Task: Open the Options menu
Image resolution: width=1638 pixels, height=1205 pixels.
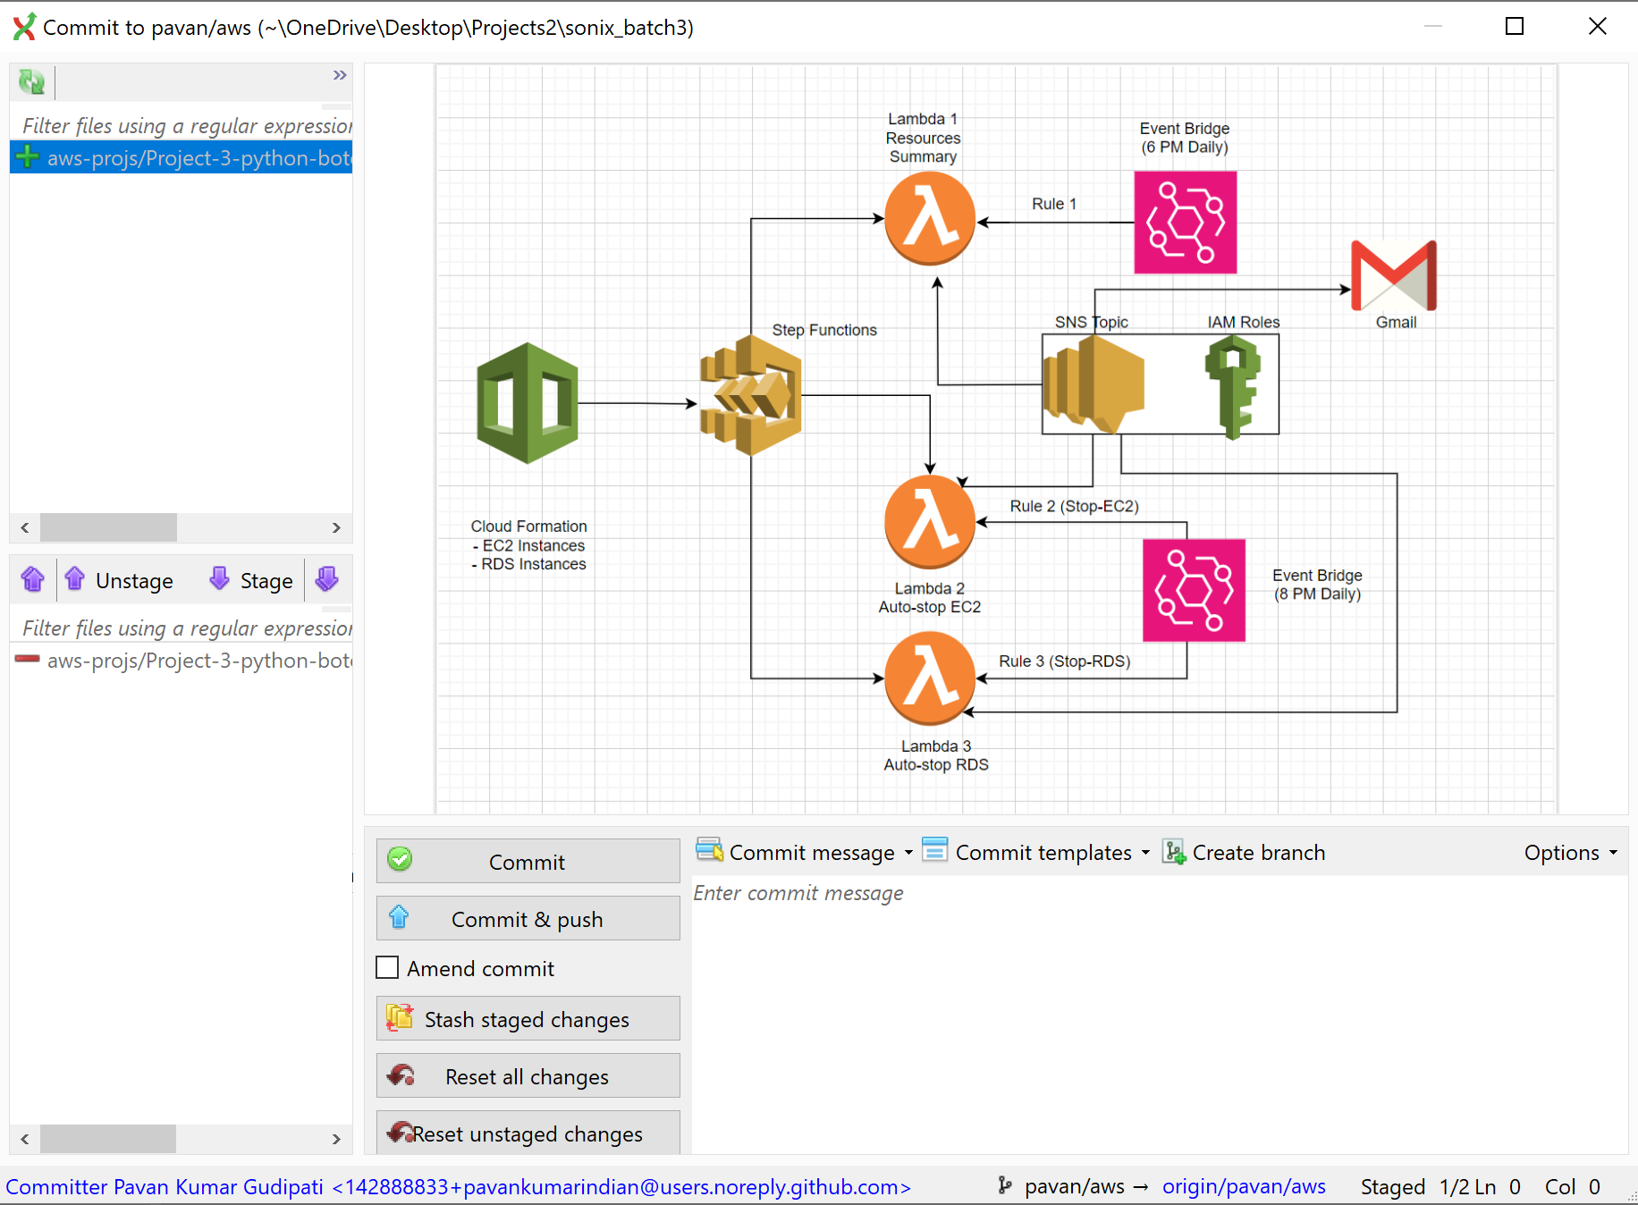Action: click(x=1570, y=852)
